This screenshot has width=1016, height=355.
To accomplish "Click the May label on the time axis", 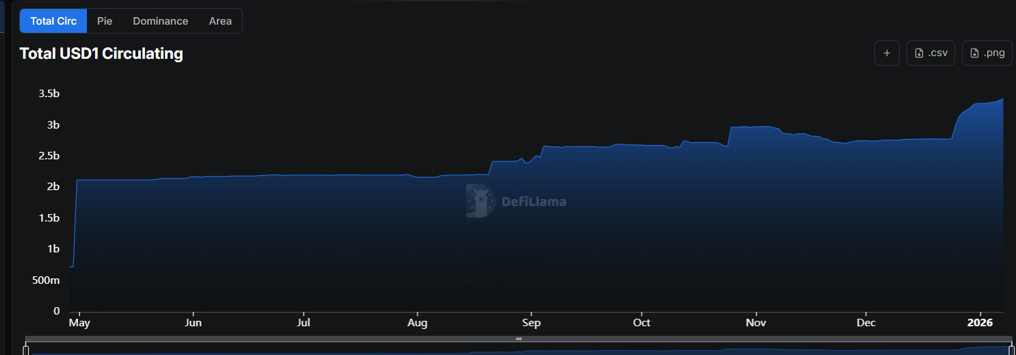I will (79, 322).
